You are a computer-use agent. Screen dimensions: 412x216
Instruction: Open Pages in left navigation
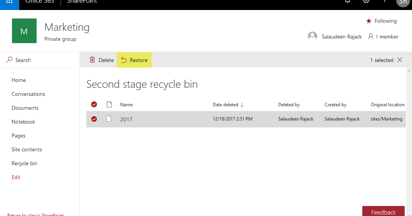(x=18, y=136)
